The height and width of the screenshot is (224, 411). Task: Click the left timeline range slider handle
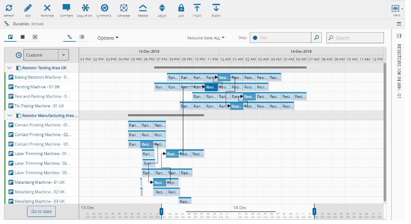pyautogui.click(x=162, y=211)
